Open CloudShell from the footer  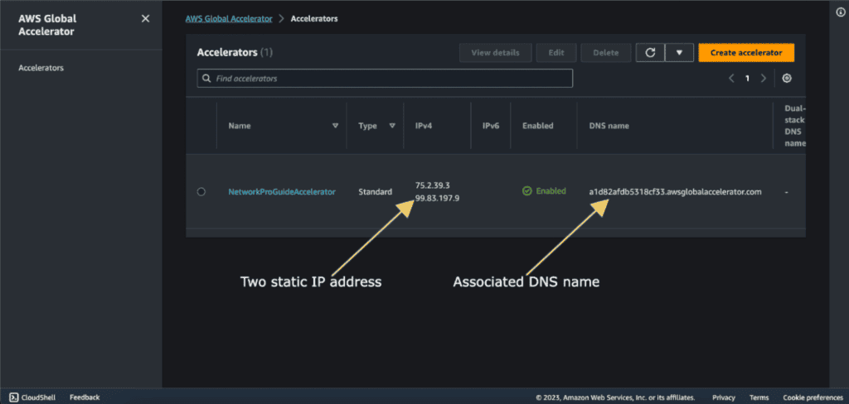(33, 397)
